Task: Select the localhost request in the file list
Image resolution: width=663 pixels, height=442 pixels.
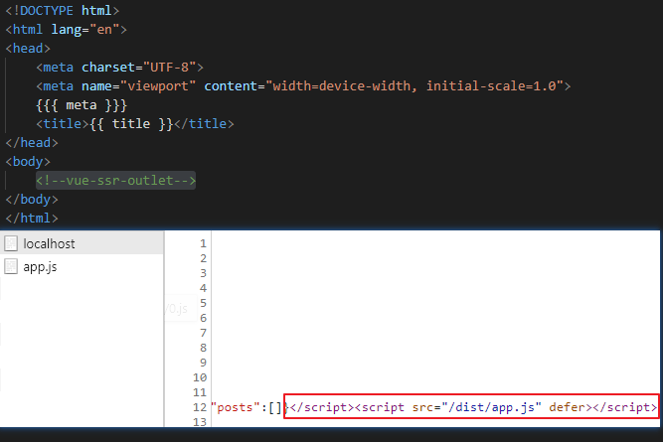Action: pyautogui.click(x=82, y=243)
